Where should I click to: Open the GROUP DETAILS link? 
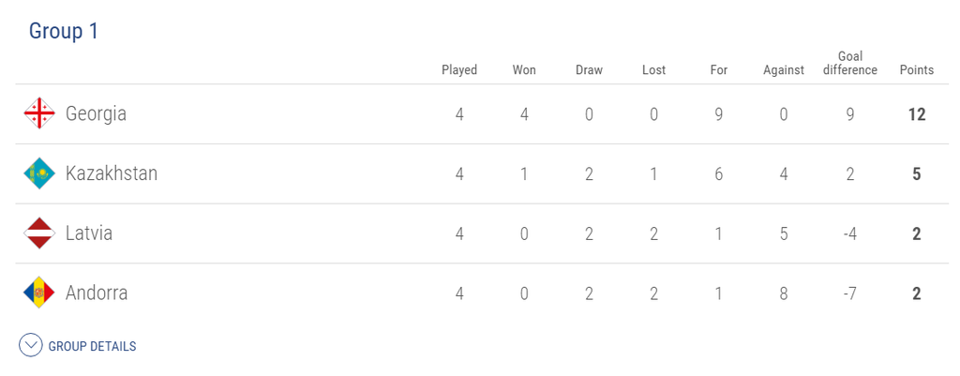click(92, 346)
